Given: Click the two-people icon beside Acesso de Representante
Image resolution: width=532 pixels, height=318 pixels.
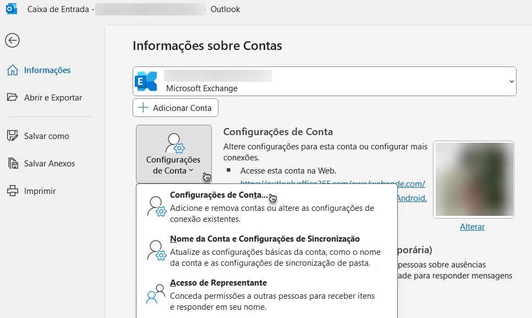Looking at the screenshot, I should tap(156, 294).
